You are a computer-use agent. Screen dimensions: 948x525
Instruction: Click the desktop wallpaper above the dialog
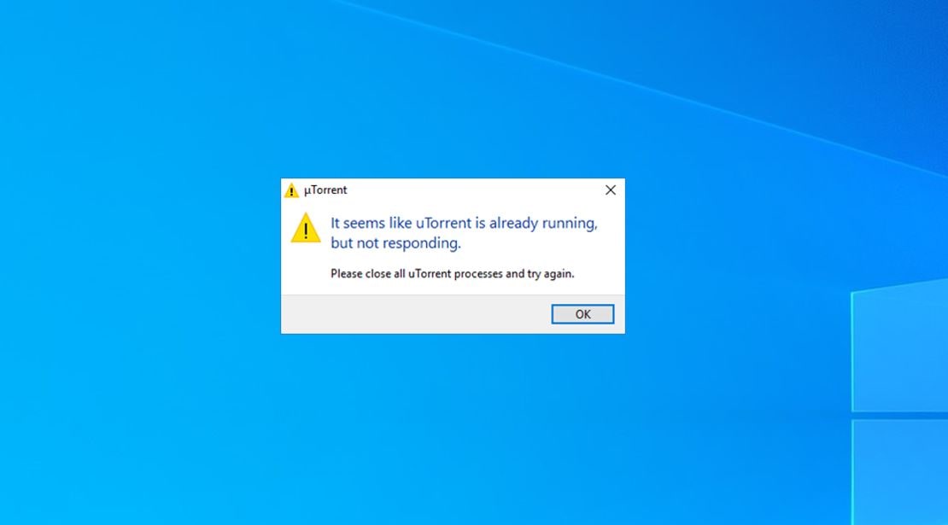pyautogui.click(x=453, y=90)
